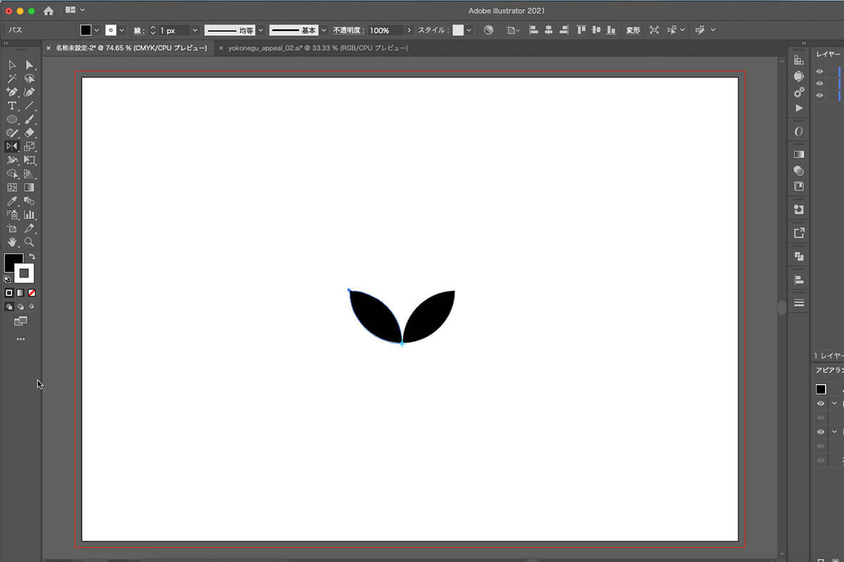This screenshot has width=844, height=562.
Task: Select the Ellipse shape tool
Action: 12,119
